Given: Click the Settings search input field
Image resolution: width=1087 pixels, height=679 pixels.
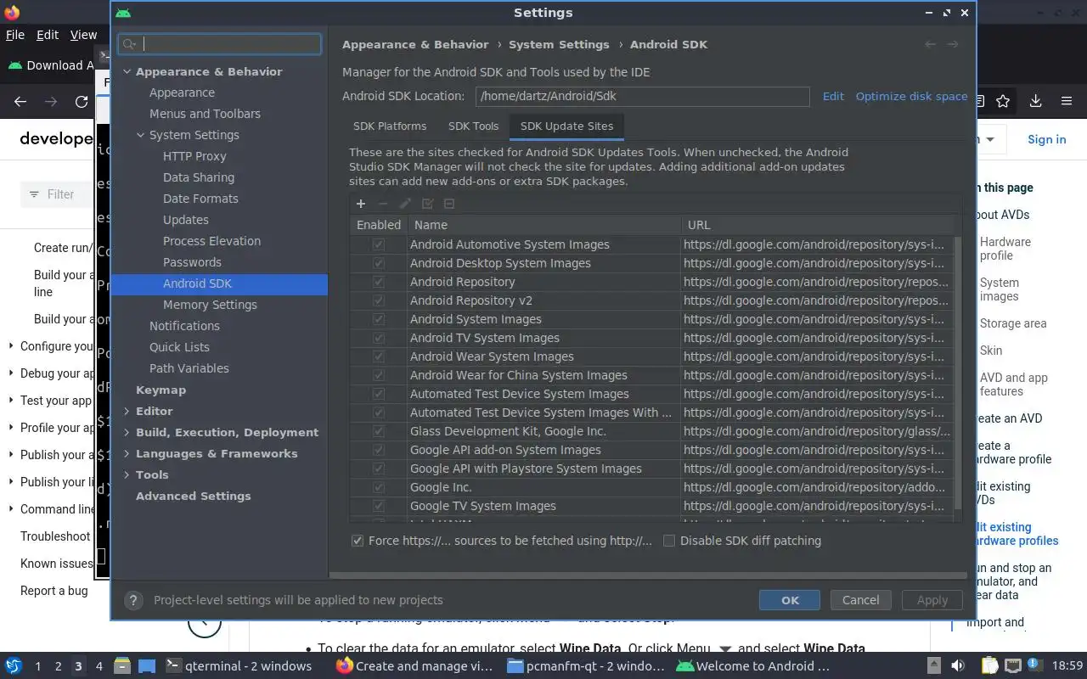Looking at the screenshot, I should 220,44.
